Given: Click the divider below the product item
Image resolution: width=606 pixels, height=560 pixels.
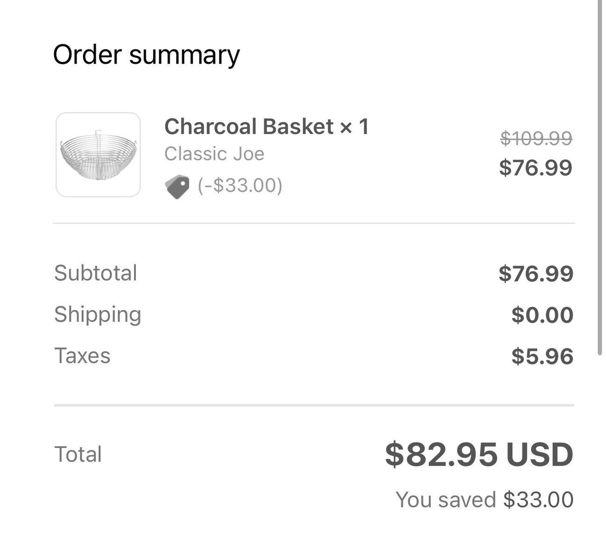Looking at the screenshot, I should coord(313,224).
